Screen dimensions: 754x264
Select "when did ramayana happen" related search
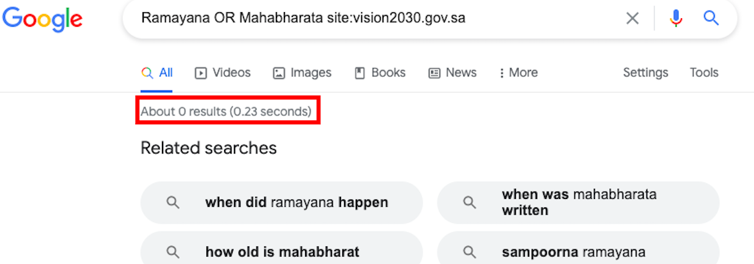click(281, 203)
